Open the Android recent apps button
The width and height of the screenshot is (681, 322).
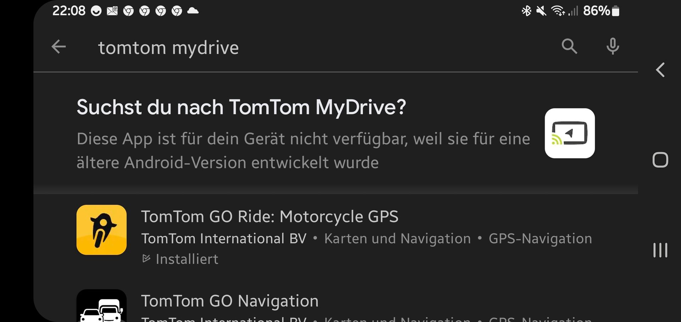660,250
